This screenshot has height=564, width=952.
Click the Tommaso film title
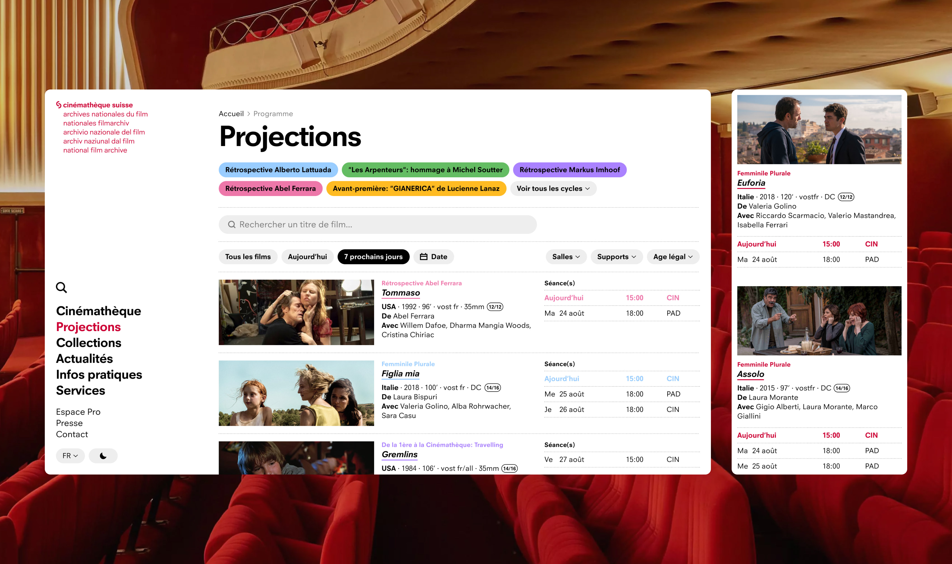click(401, 293)
